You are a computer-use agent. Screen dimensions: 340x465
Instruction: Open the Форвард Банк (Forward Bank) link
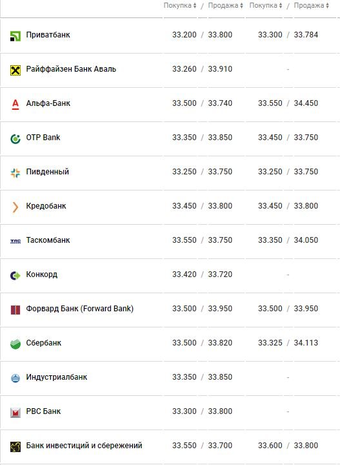pyautogui.click(x=79, y=309)
